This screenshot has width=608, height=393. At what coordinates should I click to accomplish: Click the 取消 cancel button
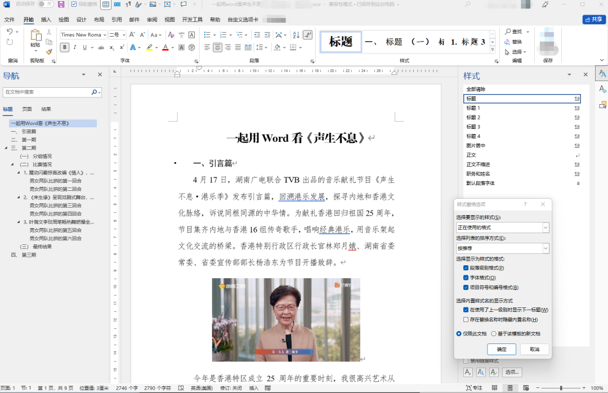[x=535, y=349]
